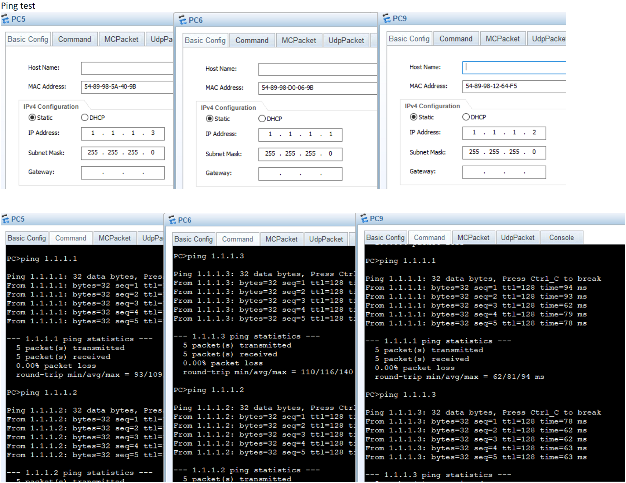This screenshot has width=626, height=483.
Task: Click the empty Gateway field in PC5
Action: (123, 172)
